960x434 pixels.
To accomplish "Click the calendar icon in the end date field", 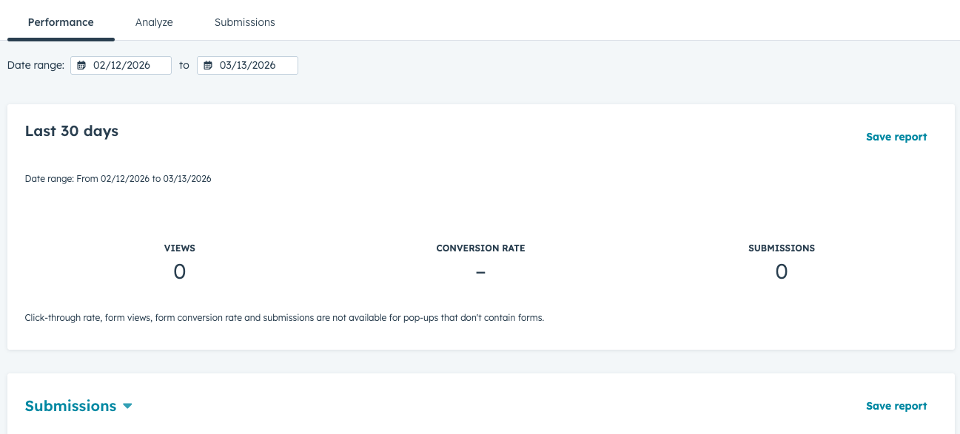I will click(x=208, y=66).
